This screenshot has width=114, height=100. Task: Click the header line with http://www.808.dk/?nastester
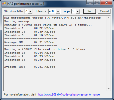pos(52,18)
